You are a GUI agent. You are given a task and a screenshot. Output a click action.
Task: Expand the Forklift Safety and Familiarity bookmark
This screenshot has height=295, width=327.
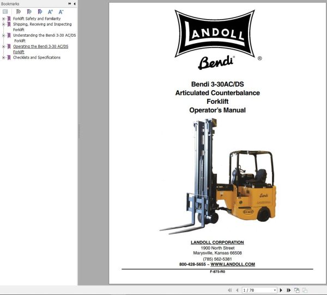click(x=3, y=19)
